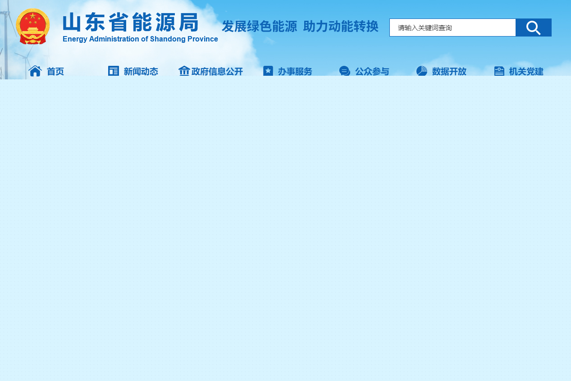Select the 数据开放 menu item

tap(449, 72)
